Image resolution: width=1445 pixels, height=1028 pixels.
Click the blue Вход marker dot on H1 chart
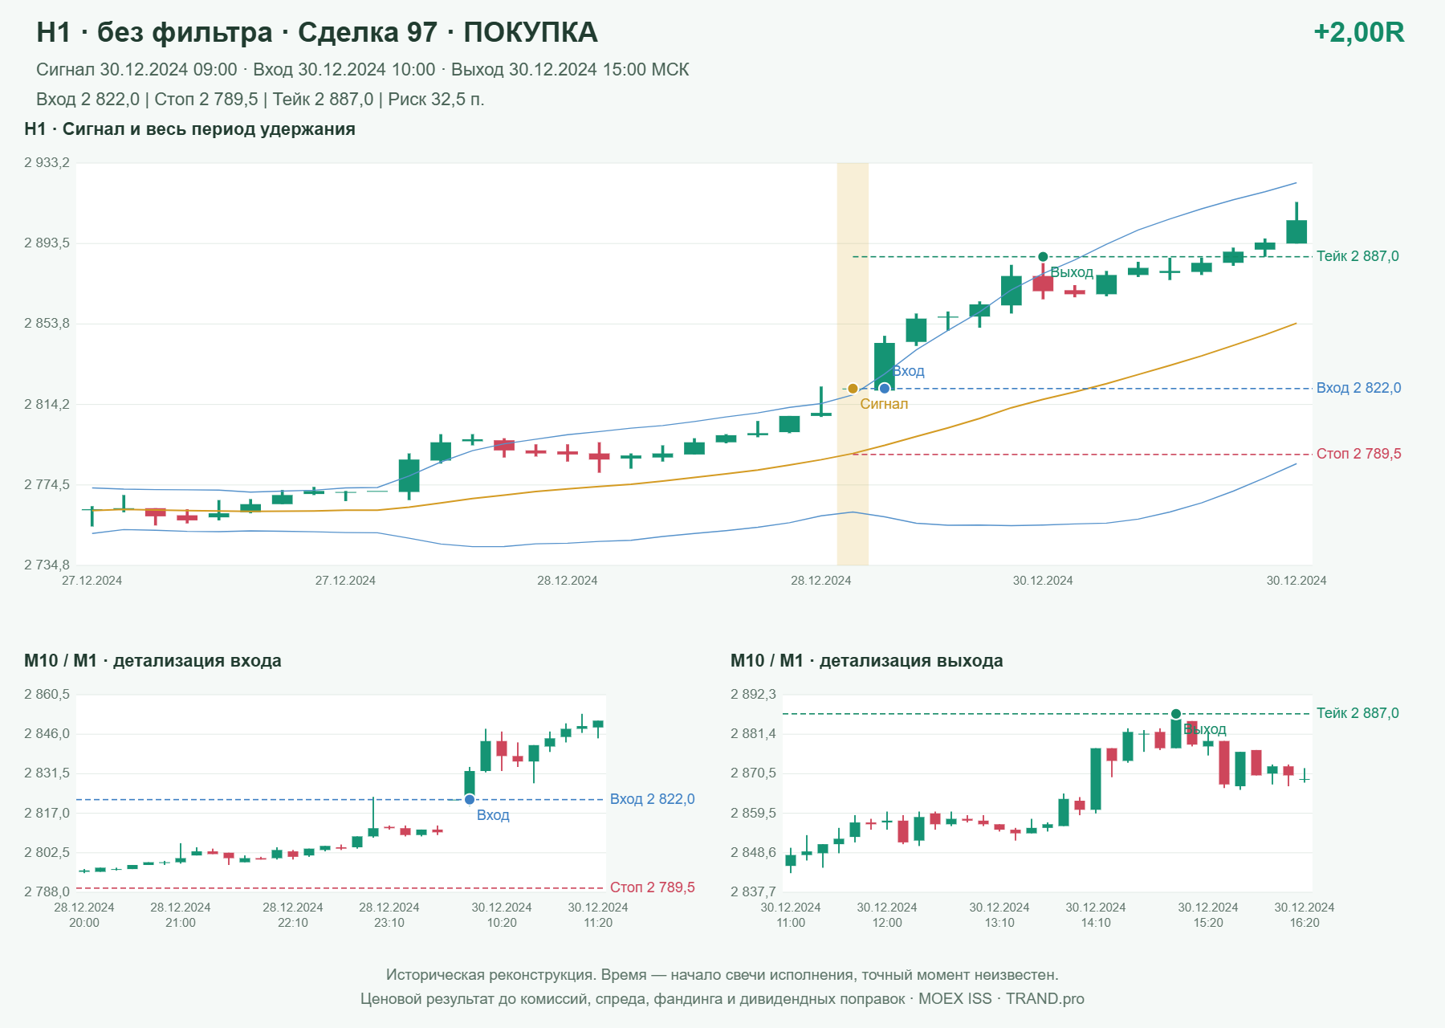(884, 389)
